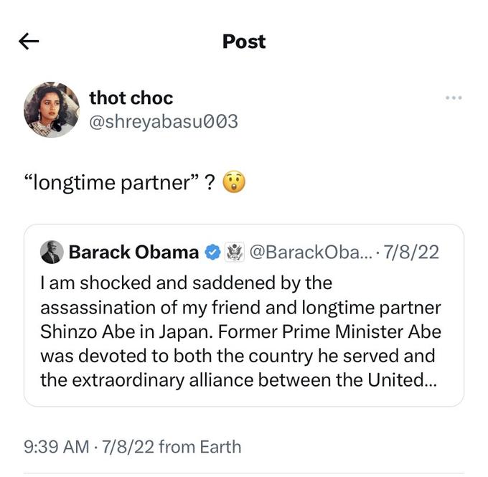The image size is (488, 477).
Task: Tap the back arrow
Action: click(29, 42)
